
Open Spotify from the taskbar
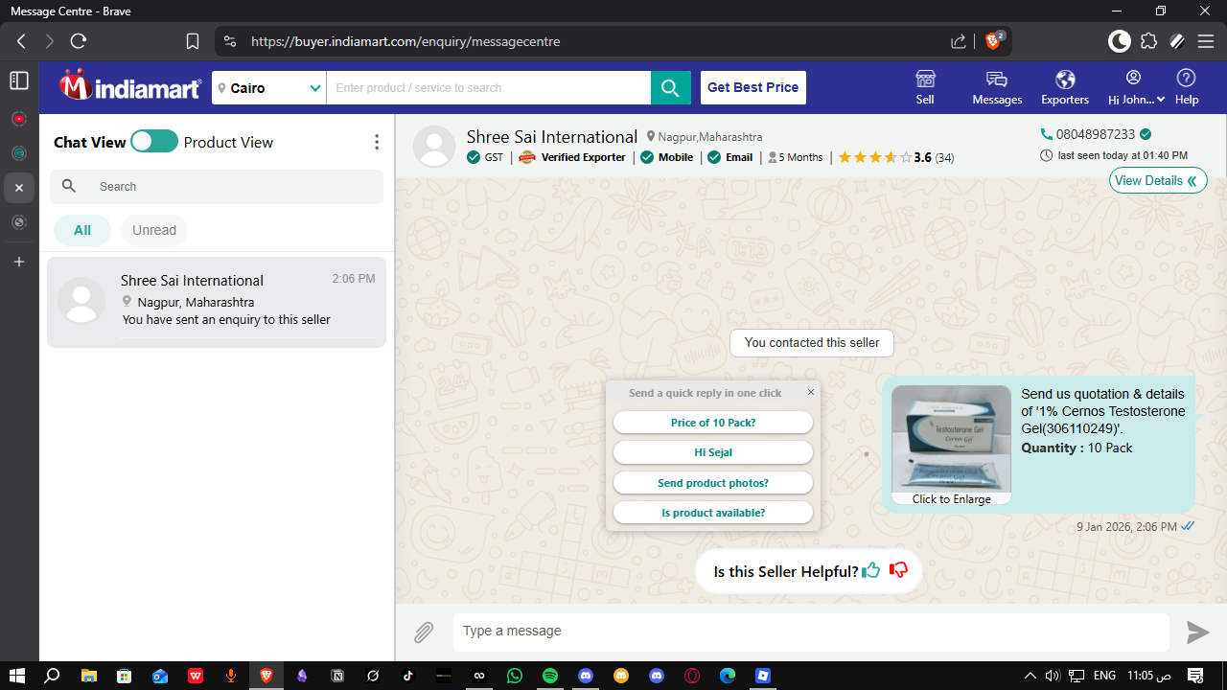550,676
